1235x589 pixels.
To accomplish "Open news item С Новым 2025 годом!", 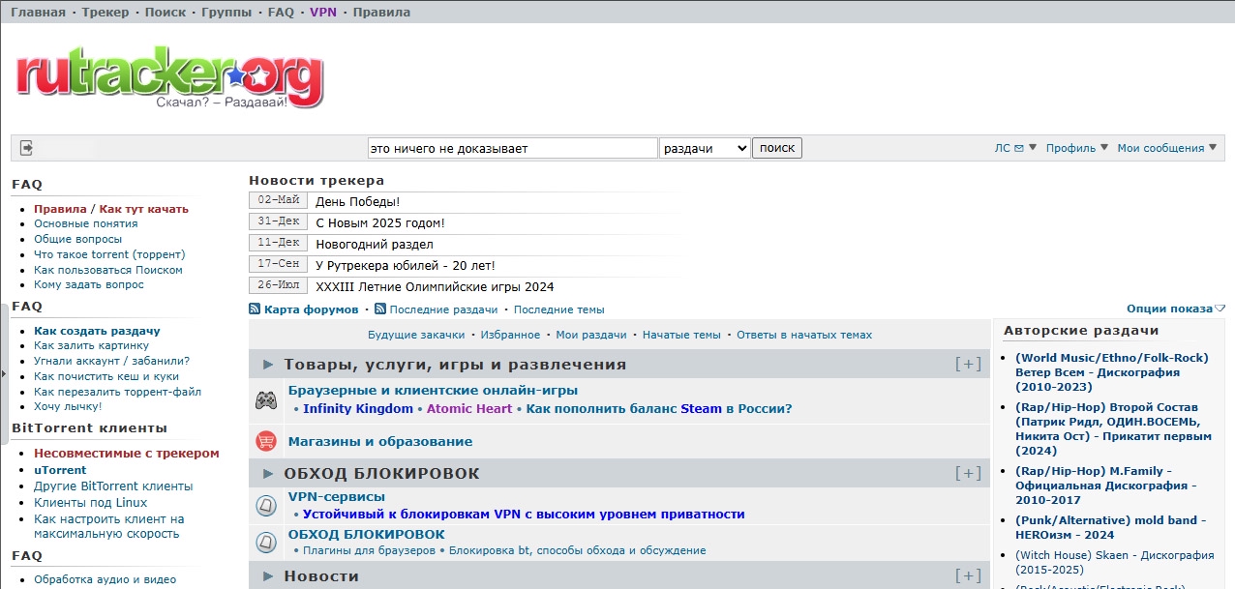I will point(380,222).
